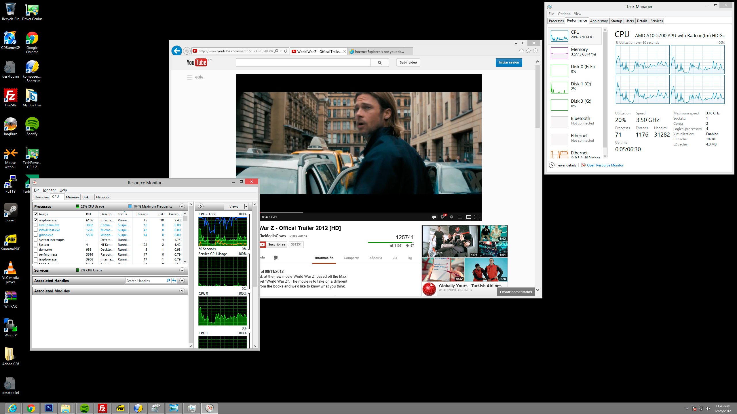
Task: Open Spotify from the taskbar
Action: pos(84,408)
